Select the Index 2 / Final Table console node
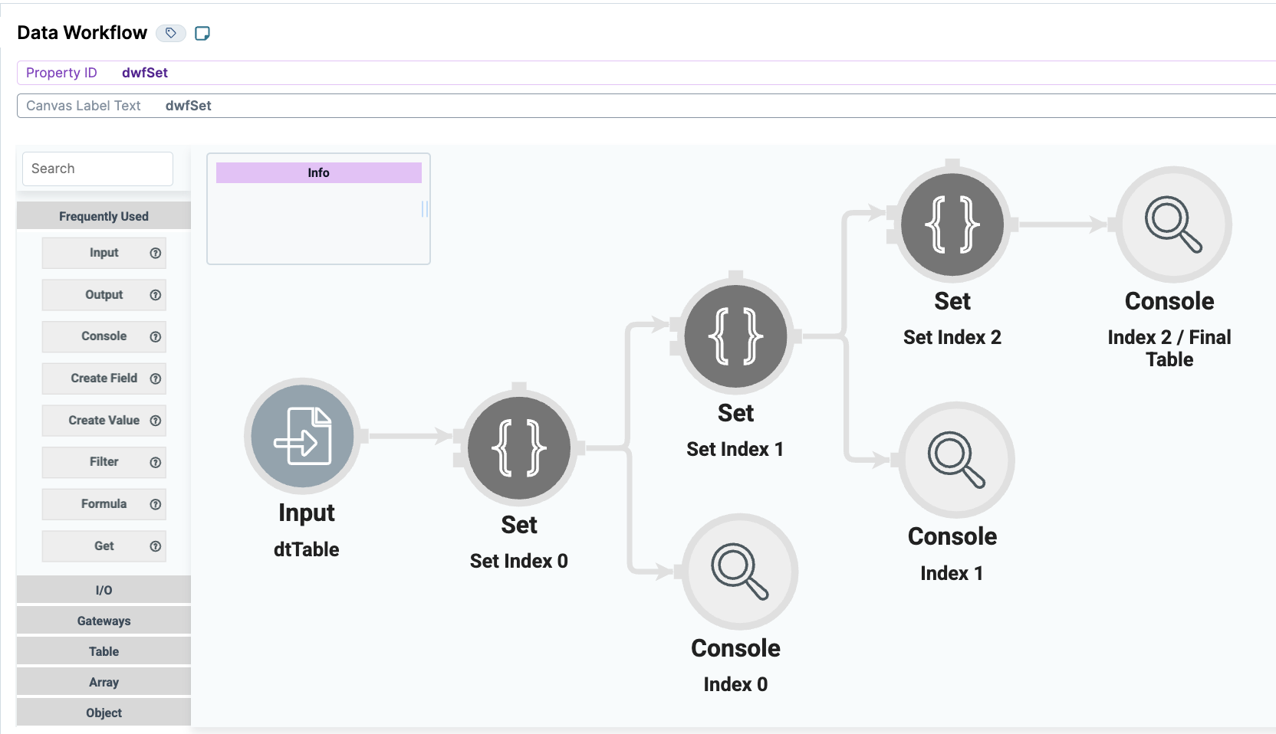Viewport: 1276px width, 734px height. 1169,224
